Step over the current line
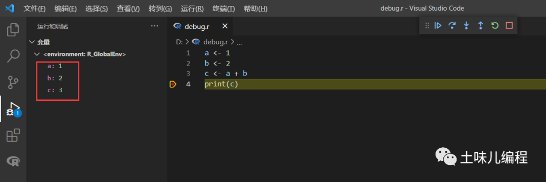Image resolution: width=546 pixels, height=182 pixels. (x=452, y=25)
